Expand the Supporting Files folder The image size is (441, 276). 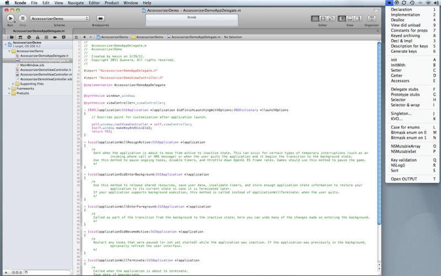tap(13, 84)
